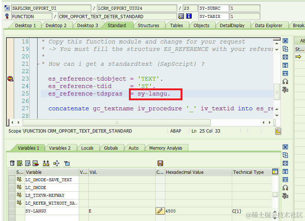
Task: Open the headset services icon beside Variables panel
Action: coord(285,188)
